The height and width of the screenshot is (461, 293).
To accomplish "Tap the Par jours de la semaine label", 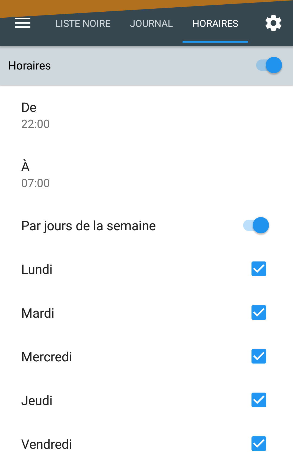I will [x=89, y=226].
